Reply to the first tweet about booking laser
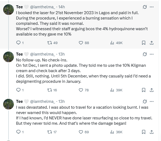 coord(18,43)
